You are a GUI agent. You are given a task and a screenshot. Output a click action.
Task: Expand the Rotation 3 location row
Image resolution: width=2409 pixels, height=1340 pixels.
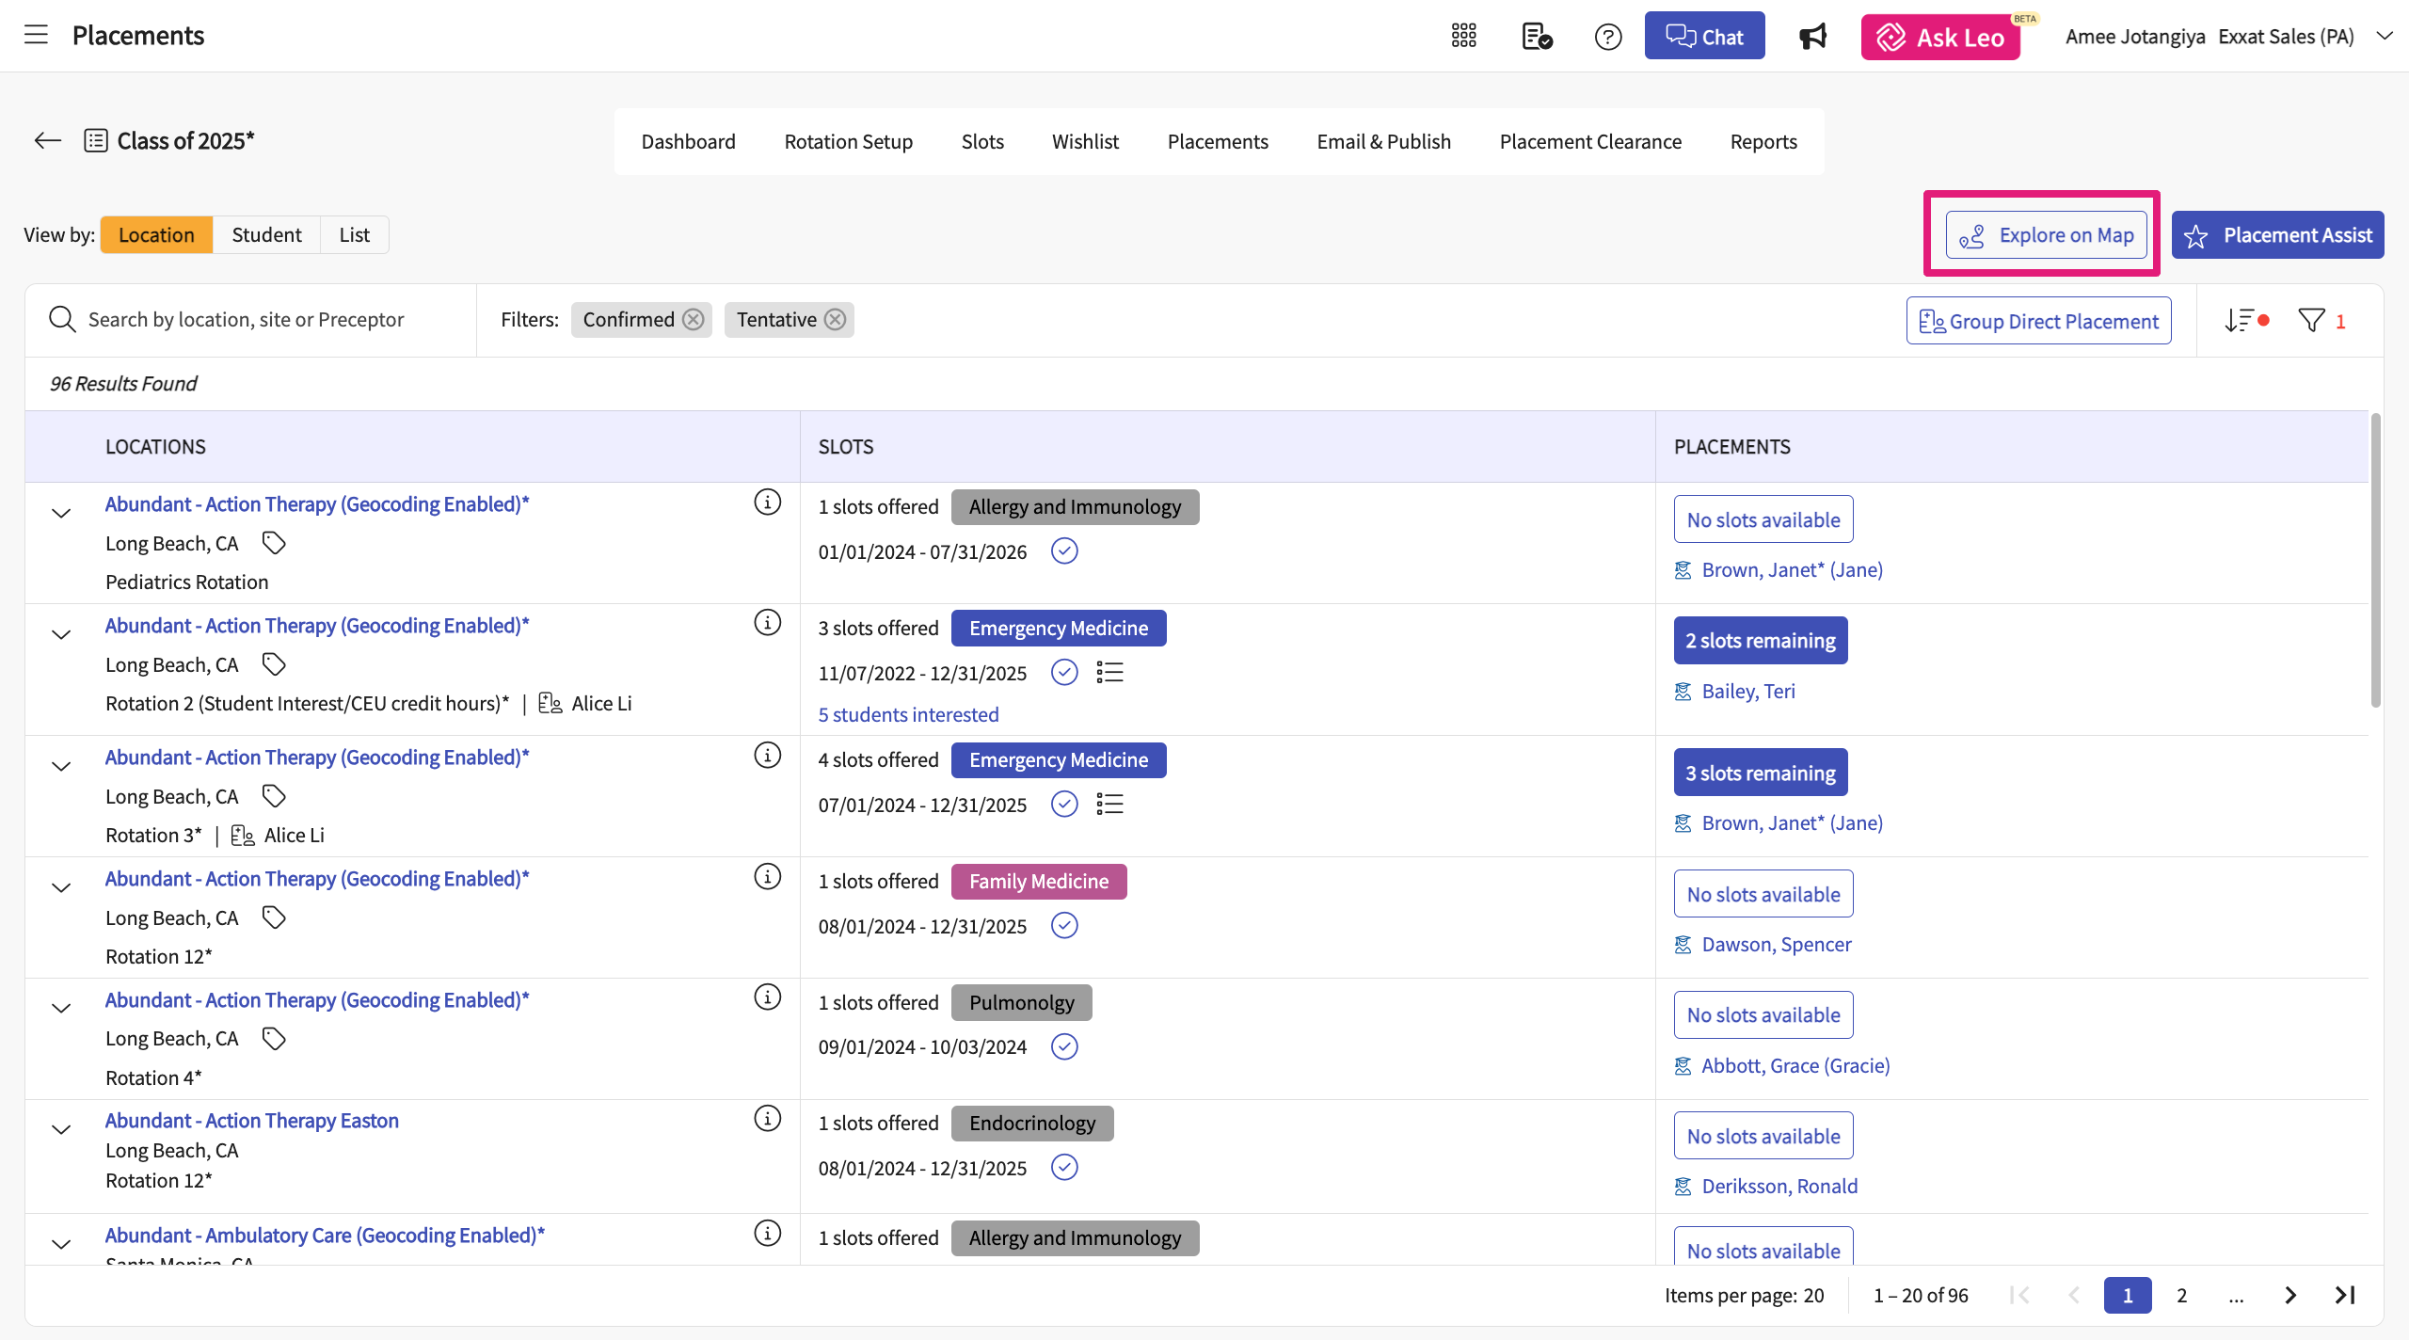[x=61, y=767]
